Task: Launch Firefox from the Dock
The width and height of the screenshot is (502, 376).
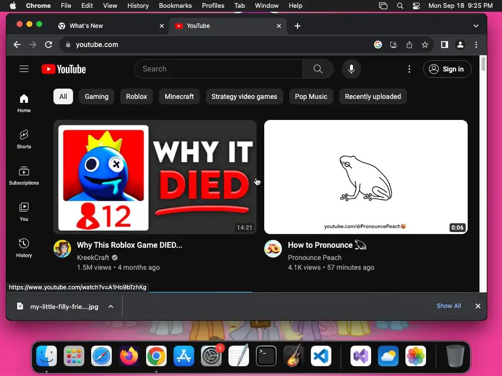Action: (x=129, y=356)
